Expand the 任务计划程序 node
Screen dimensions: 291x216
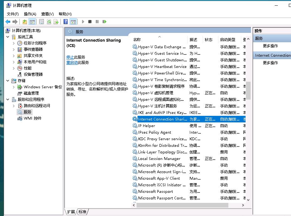(x=13, y=43)
